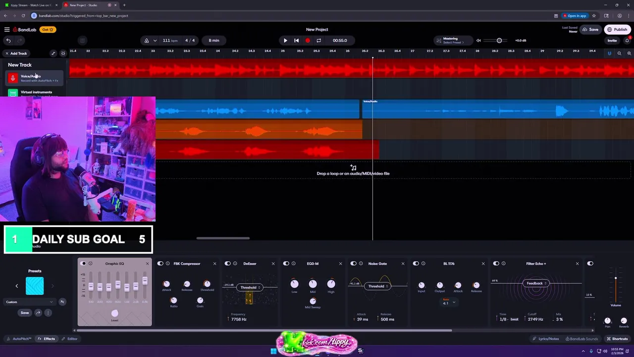
Task: Remove the Noise Gate effect
Action: point(403,264)
